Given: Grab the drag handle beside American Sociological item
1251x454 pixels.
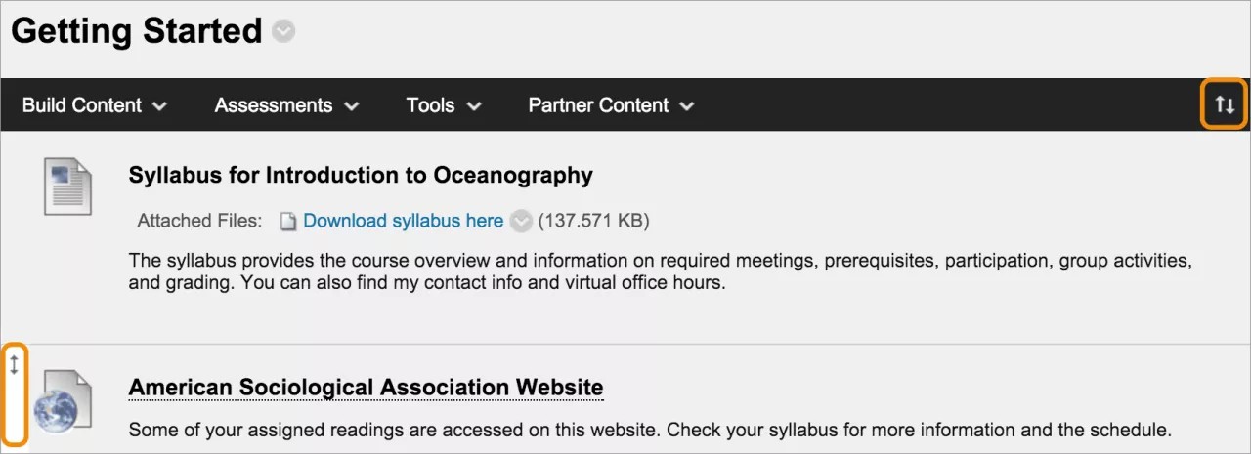Looking at the screenshot, I should tap(14, 365).
